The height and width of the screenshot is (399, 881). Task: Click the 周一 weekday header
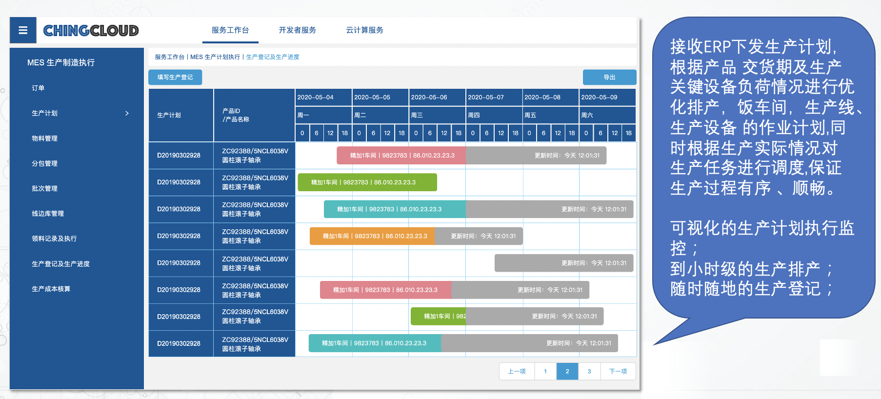tap(323, 115)
